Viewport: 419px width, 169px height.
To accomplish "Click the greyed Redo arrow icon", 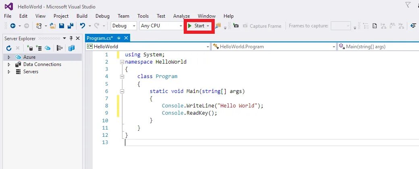I will (97, 26).
